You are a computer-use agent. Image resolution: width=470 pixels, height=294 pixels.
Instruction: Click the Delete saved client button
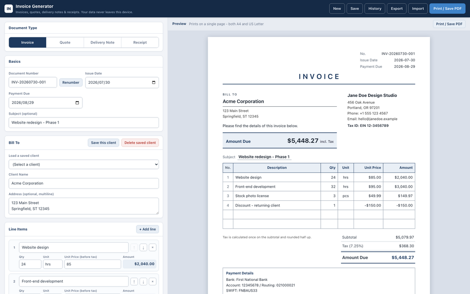tap(140, 143)
